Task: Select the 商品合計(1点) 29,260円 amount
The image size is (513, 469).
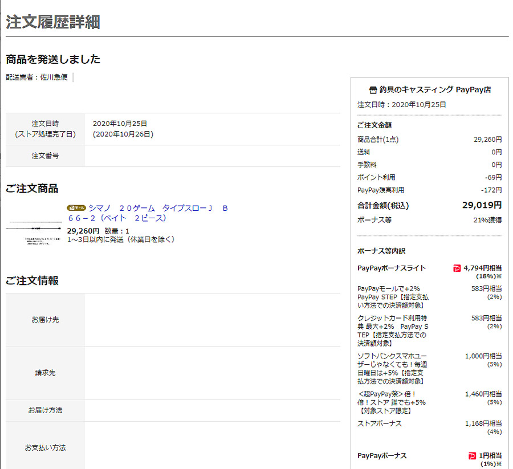Action: coord(487,139)
